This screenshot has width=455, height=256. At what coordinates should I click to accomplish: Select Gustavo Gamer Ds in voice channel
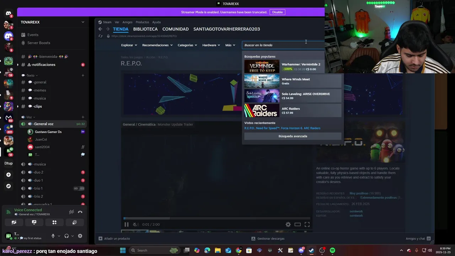pyautogui.click(x=56, y=132)
